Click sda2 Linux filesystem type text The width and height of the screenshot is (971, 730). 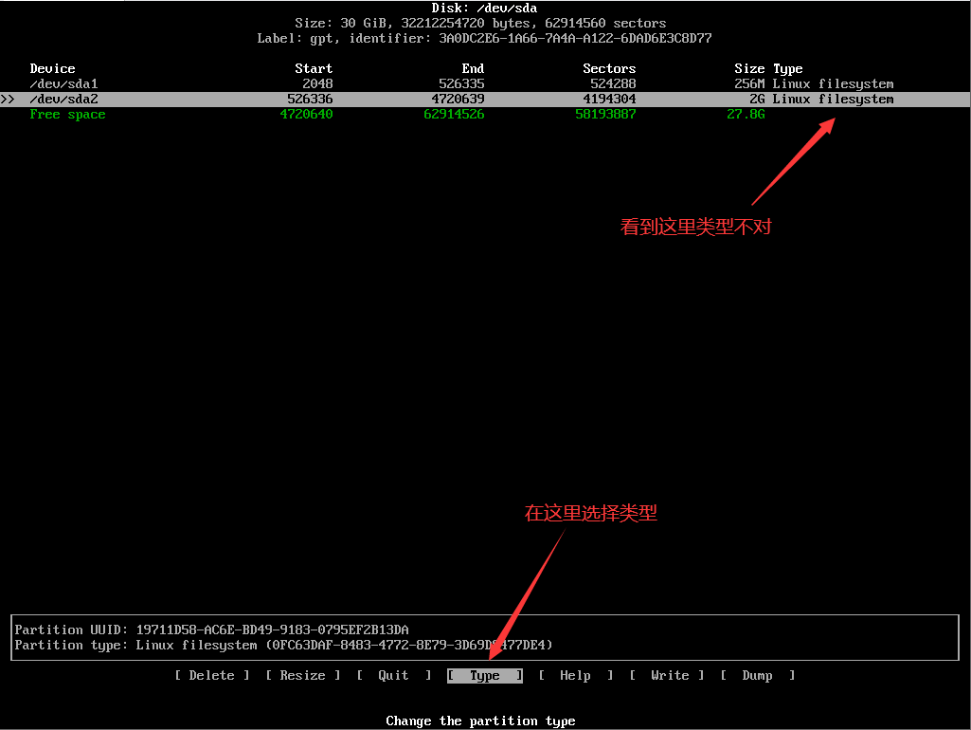click(x=833, y=100)
